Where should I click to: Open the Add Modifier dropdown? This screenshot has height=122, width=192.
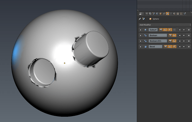pos(165,25)
